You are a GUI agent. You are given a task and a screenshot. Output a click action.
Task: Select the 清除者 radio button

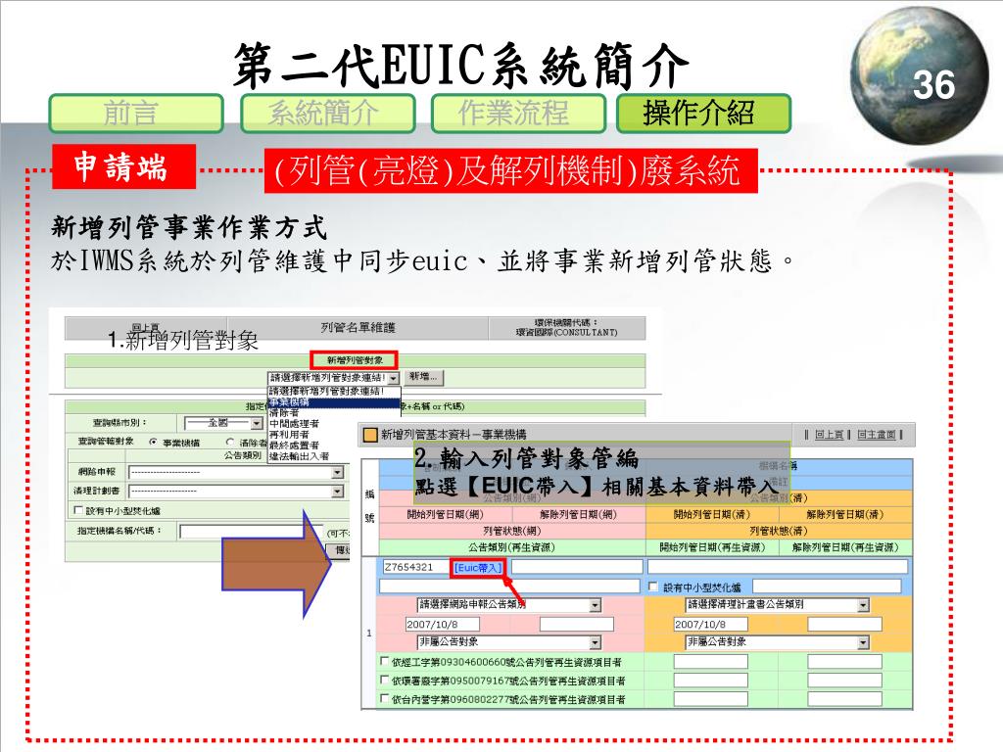[229, 442]
